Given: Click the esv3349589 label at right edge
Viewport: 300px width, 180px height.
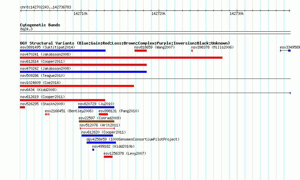Looking at the screenshot, I should (x=290, y=47).
